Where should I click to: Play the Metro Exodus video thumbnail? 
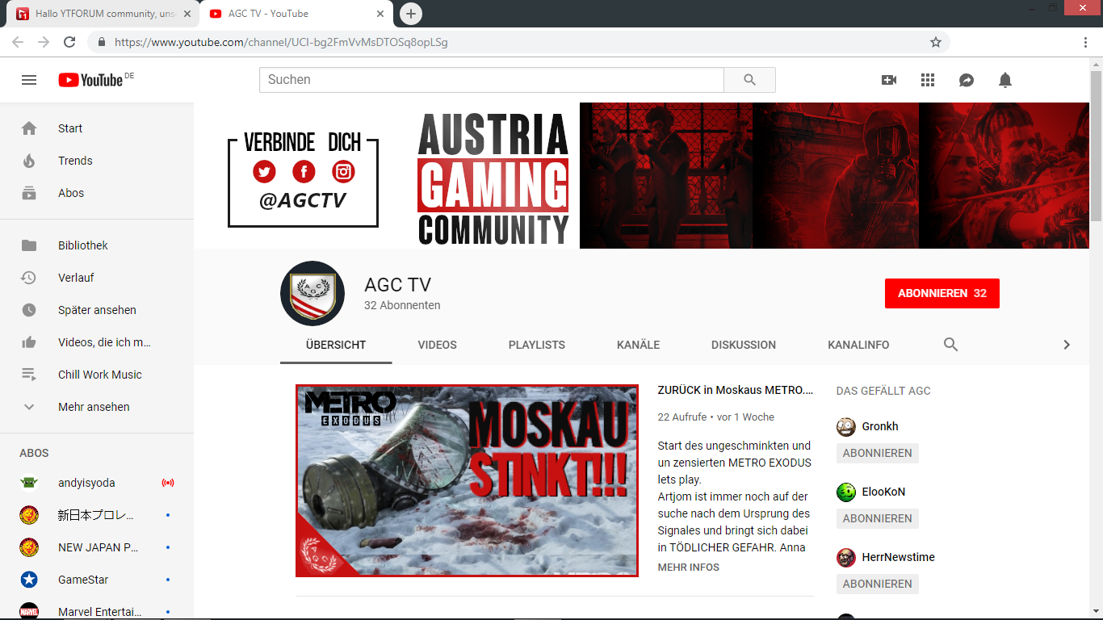click(x=467, y=480)
